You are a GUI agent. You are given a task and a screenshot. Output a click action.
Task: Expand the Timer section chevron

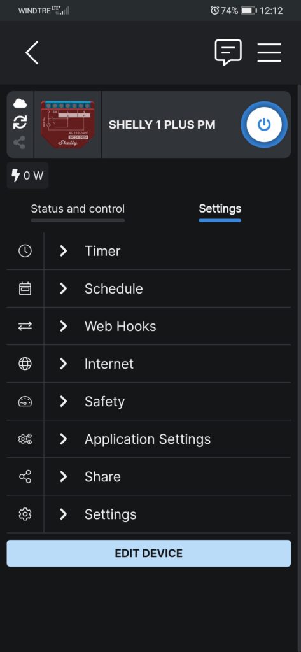click(x=63, y=251)
